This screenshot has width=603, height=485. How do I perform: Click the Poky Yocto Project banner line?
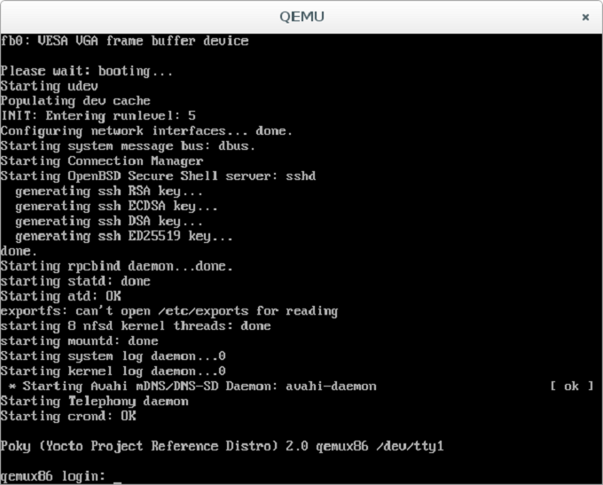point(222,446)
